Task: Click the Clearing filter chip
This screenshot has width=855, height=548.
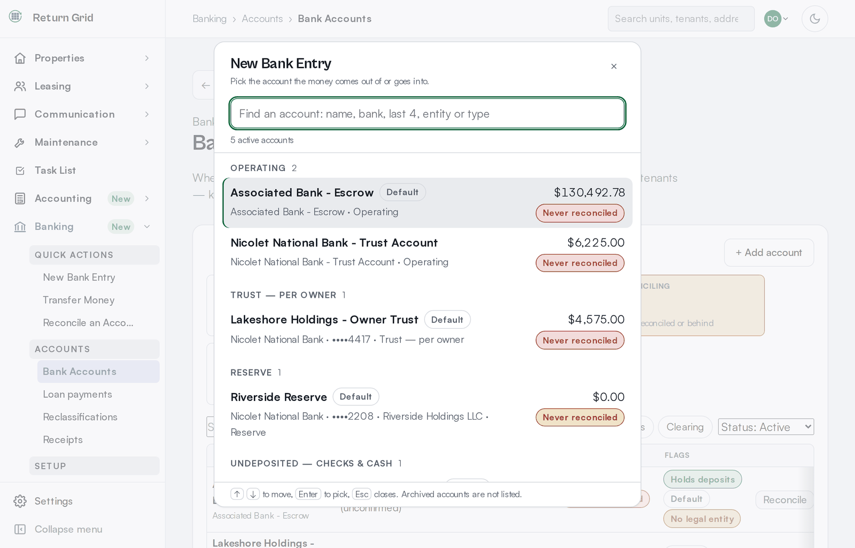Action: [x=685, y=427]
